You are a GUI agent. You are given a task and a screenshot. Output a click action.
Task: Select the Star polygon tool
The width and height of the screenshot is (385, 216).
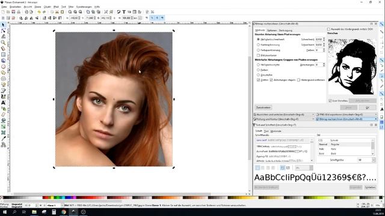[x=3, y=73]
